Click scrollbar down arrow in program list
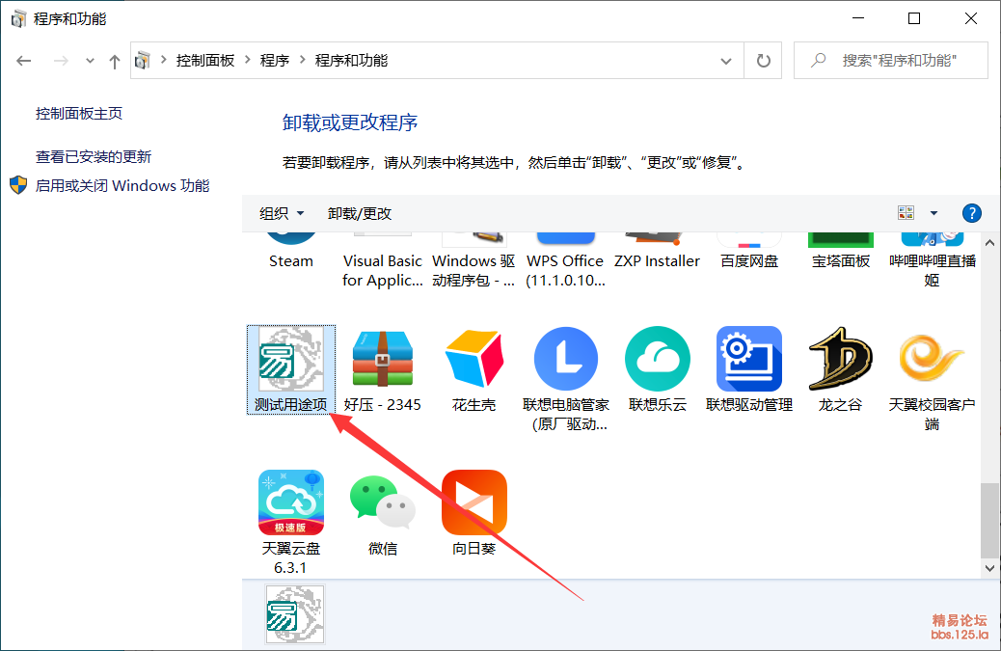Screen dimensions: 1001x651 point(989,568)
